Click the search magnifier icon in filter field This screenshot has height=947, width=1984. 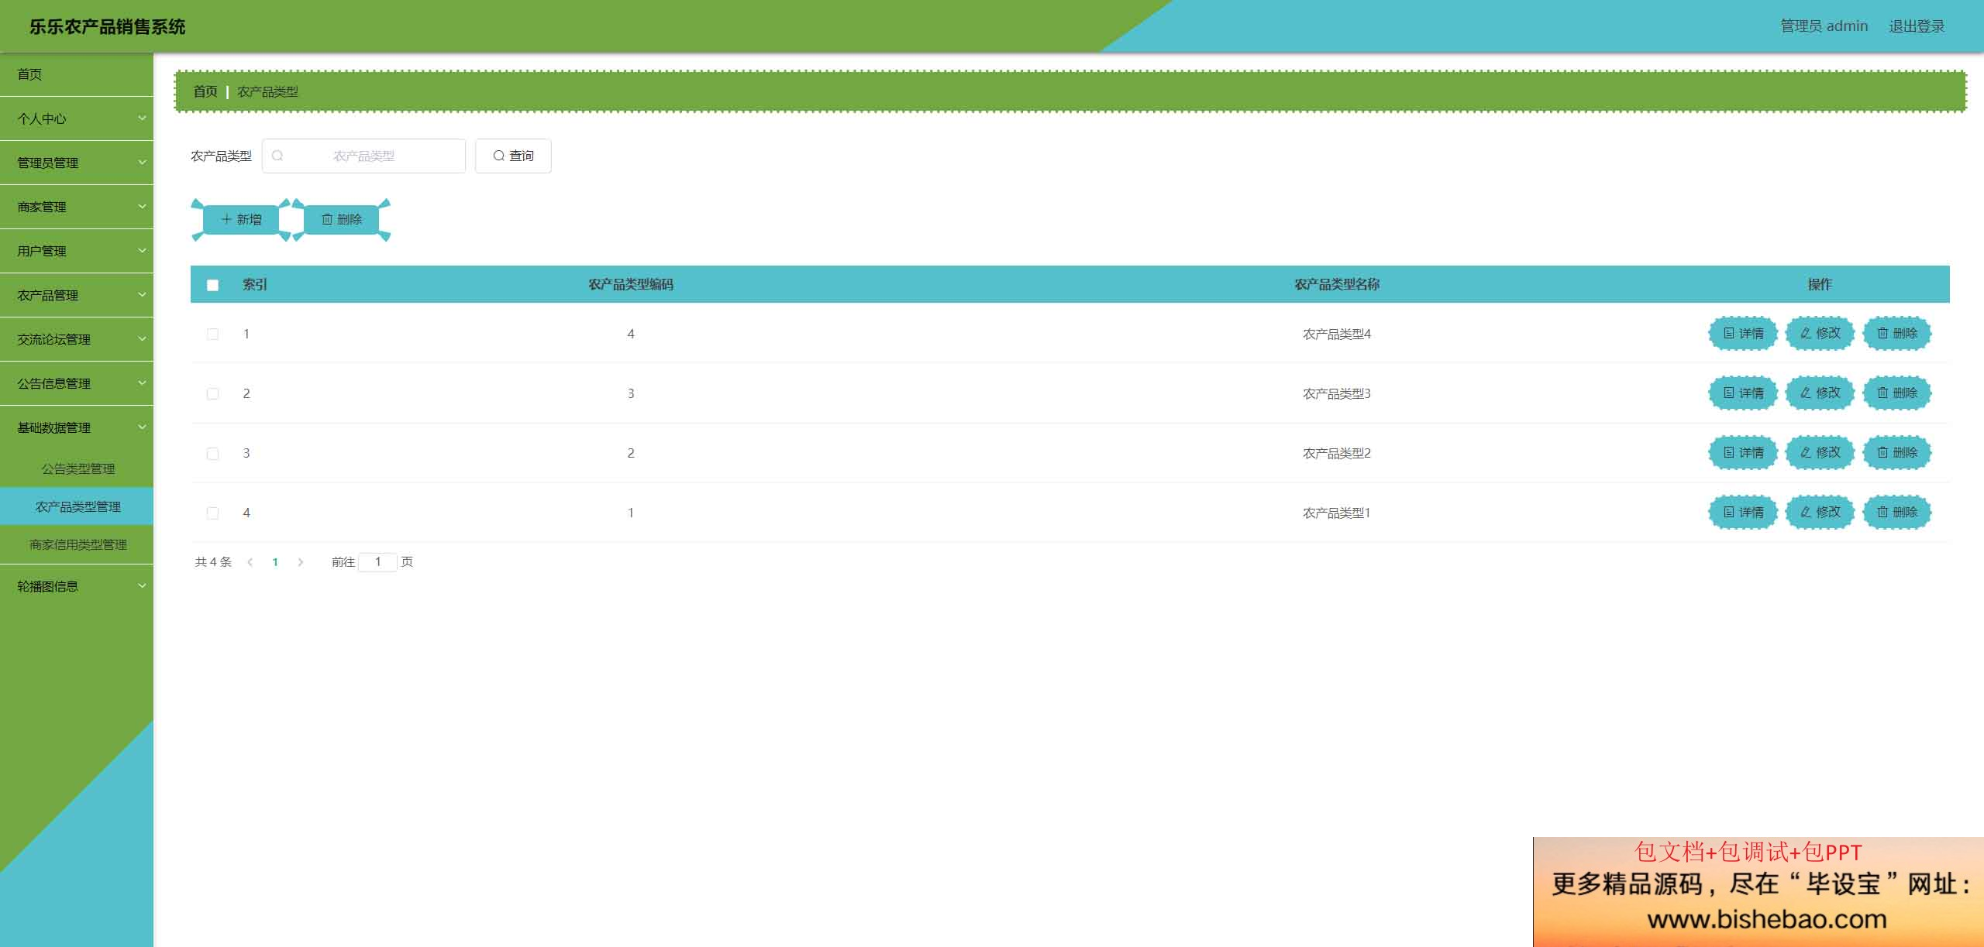(x=277, y=156)
